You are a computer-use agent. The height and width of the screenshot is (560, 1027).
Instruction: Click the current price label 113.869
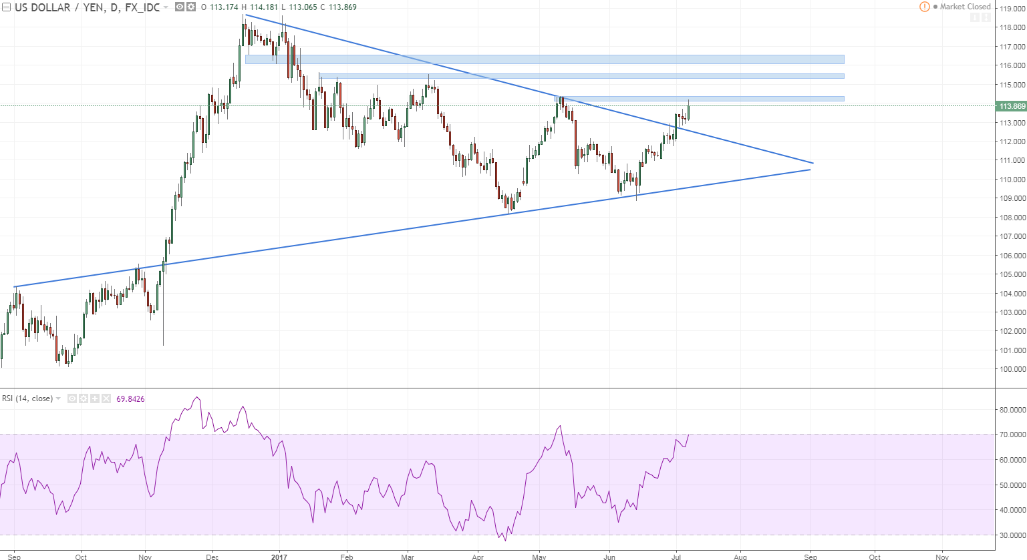[1012, 106]
